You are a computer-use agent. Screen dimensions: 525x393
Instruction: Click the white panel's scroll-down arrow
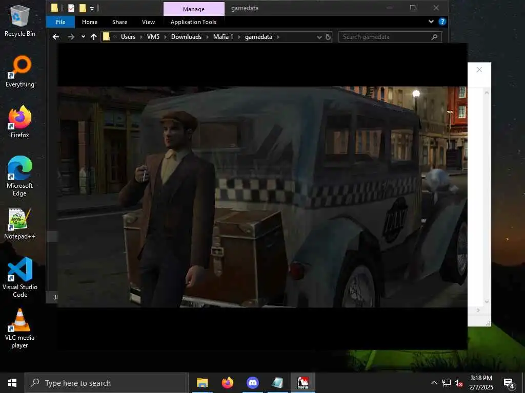(x=487, y=301)
